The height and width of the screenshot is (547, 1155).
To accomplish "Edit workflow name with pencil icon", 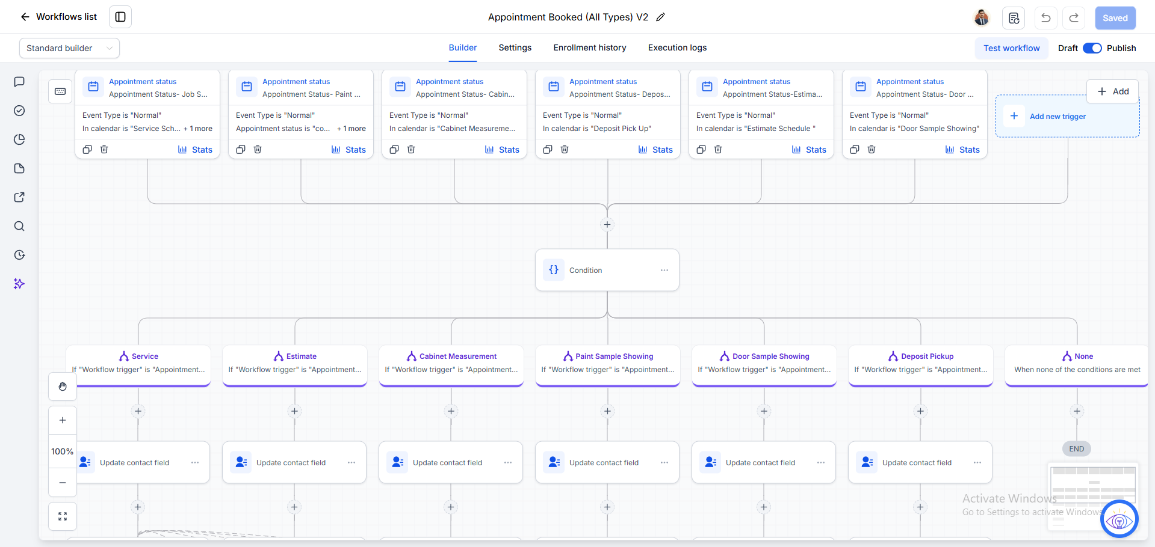I will (660, 17).
